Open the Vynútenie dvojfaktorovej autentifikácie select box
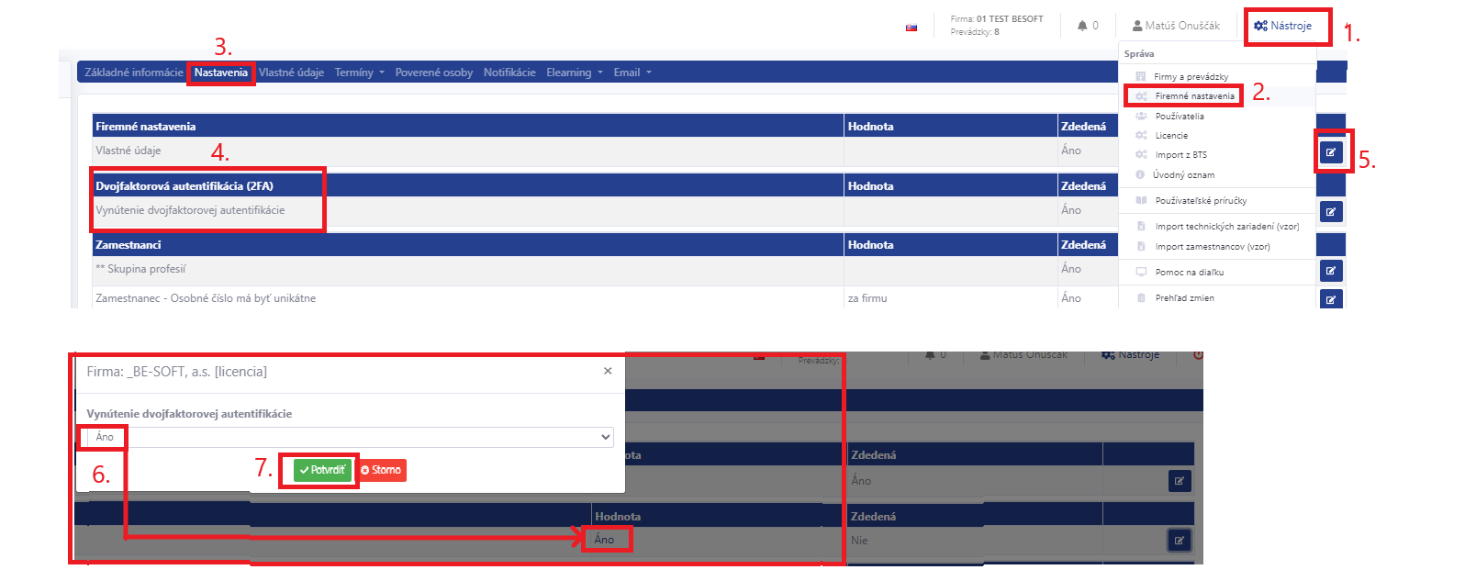Image resolution: width=1465 pixels, height=581 pixels. tap(349, 438)
